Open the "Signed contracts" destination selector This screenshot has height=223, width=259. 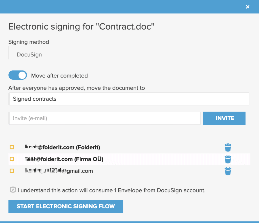coord(129,99)
